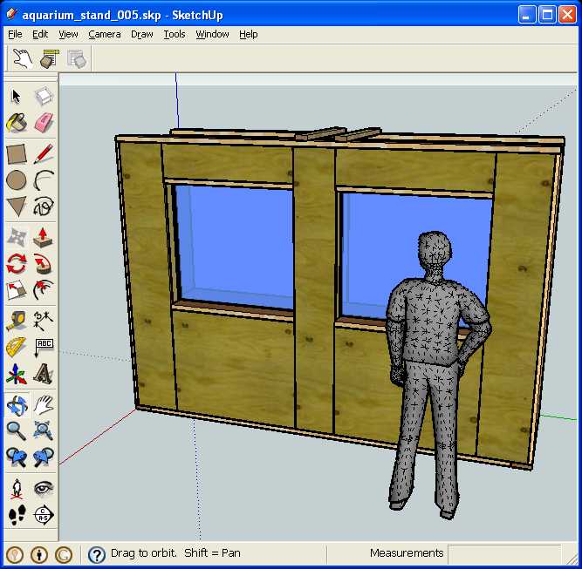Open the Camera menu
The height and width of the screenshot is (569, 582).
105,34
